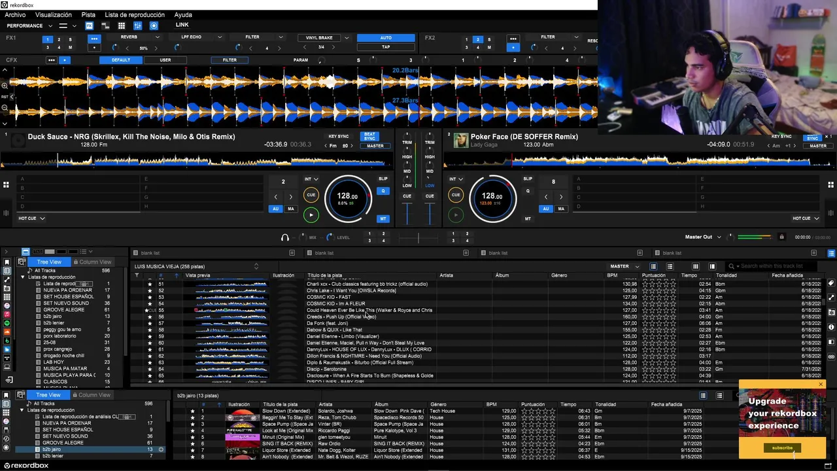837x471 pixels.
Task: Toggle deck 2 master tempo MT
Action: tap(528, 218)
